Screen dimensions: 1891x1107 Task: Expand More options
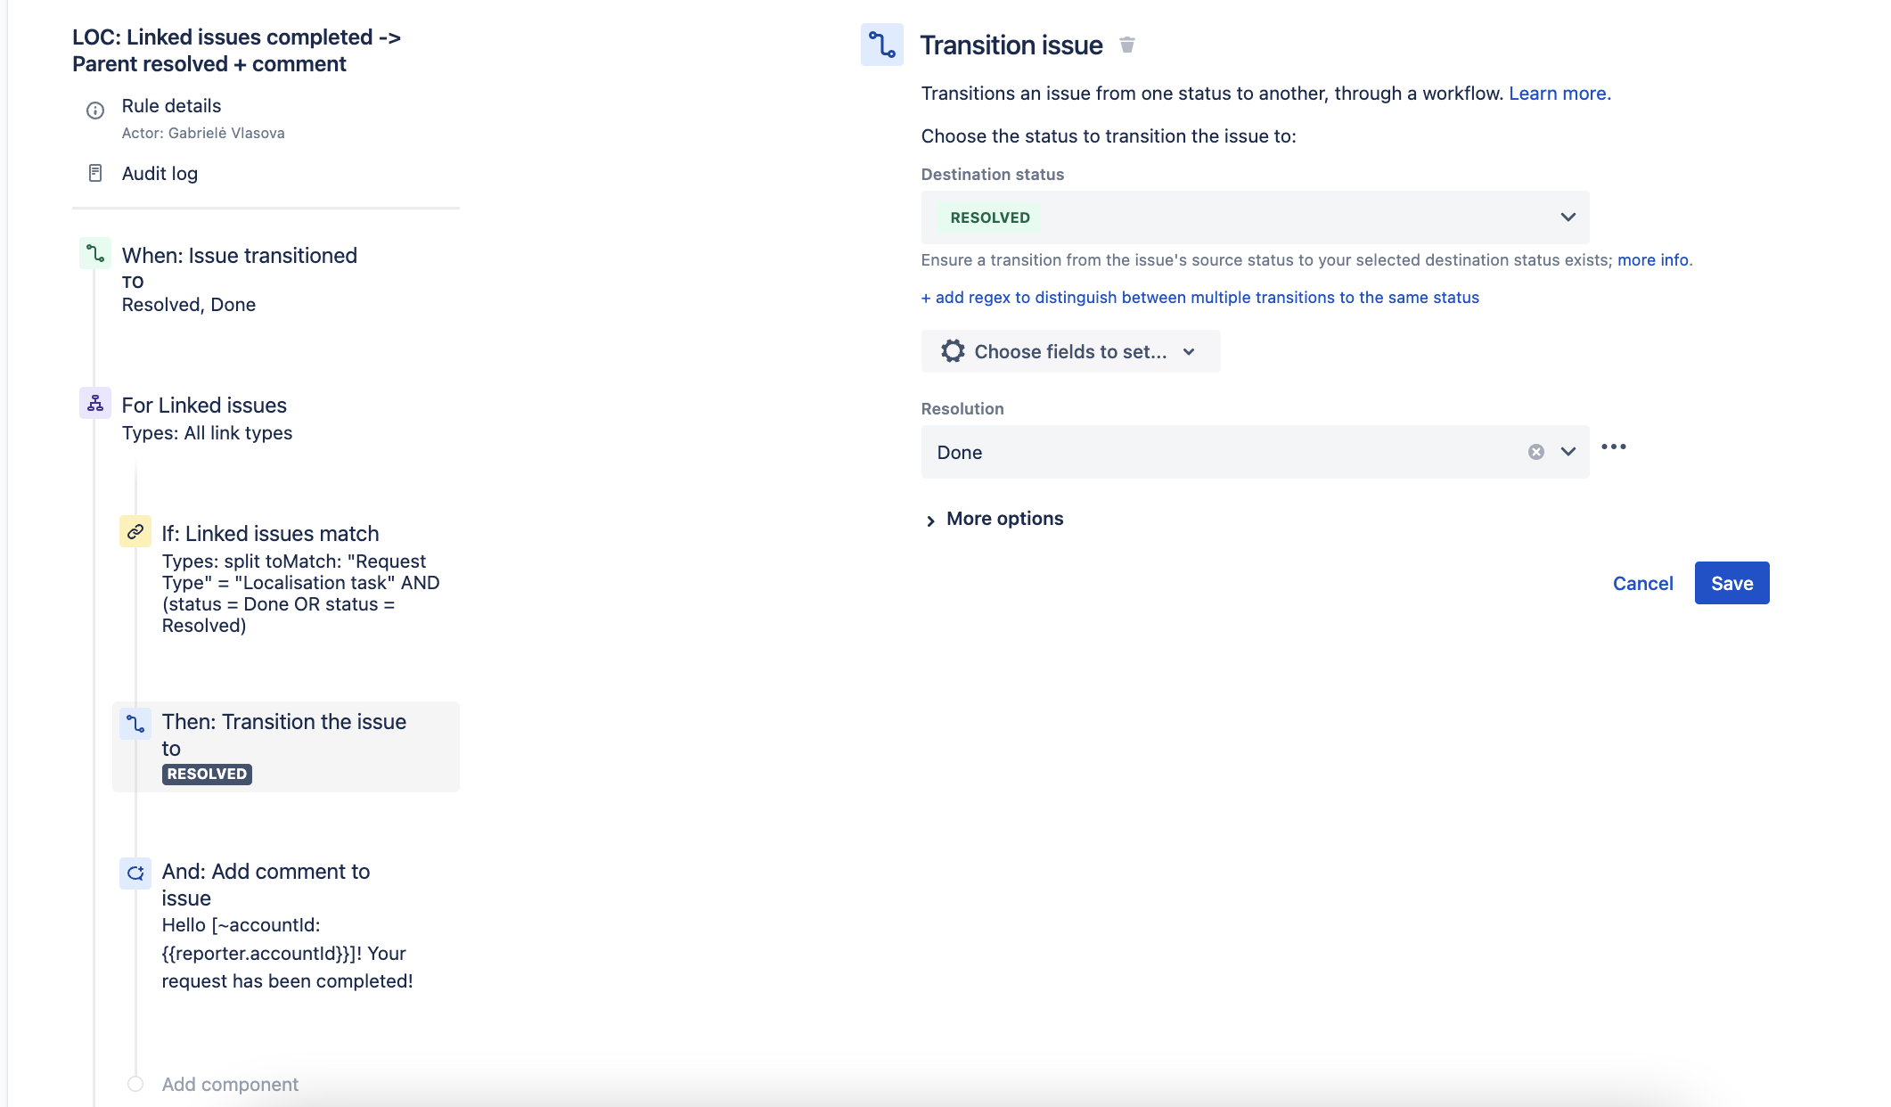click(995, 519)
